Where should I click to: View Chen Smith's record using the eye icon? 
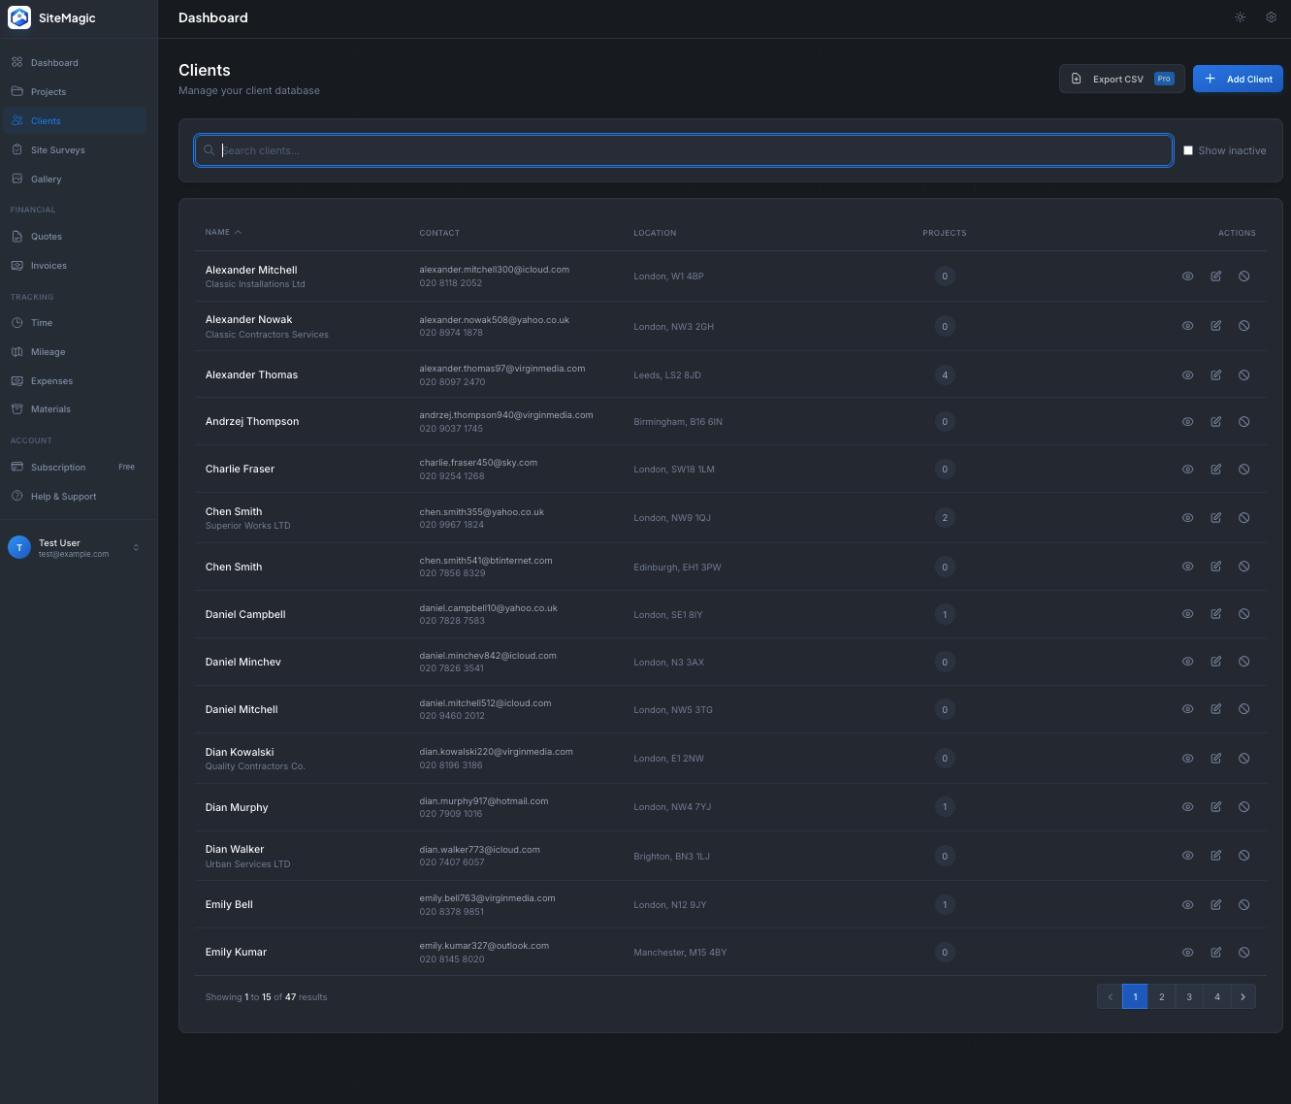[x=1187, y=517]
